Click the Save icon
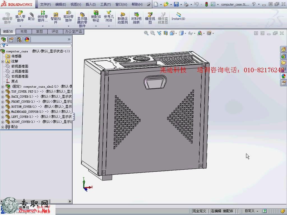The width and height of the screenshot is (287, 215). [176, 4]
